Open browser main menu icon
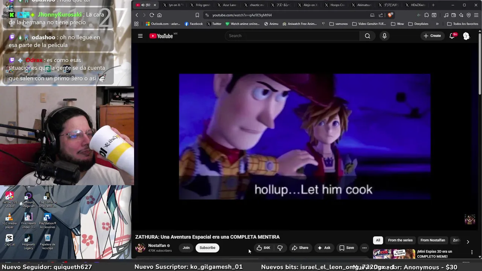 click(476, 15)
